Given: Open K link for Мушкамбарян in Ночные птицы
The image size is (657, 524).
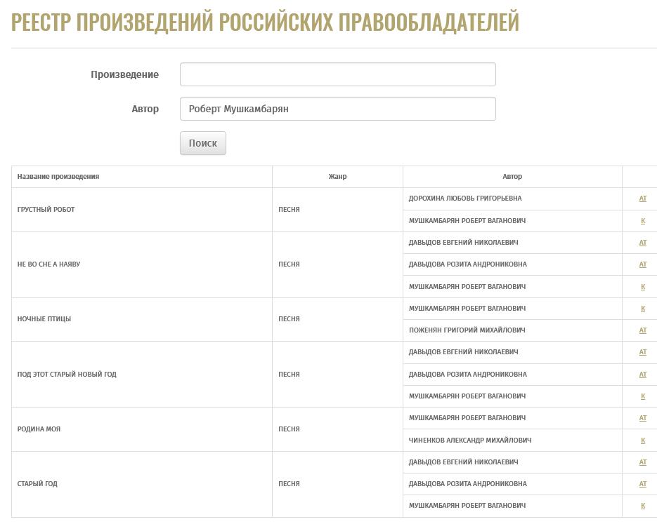Looking at the screenshot, I should (x=643, y=309).
